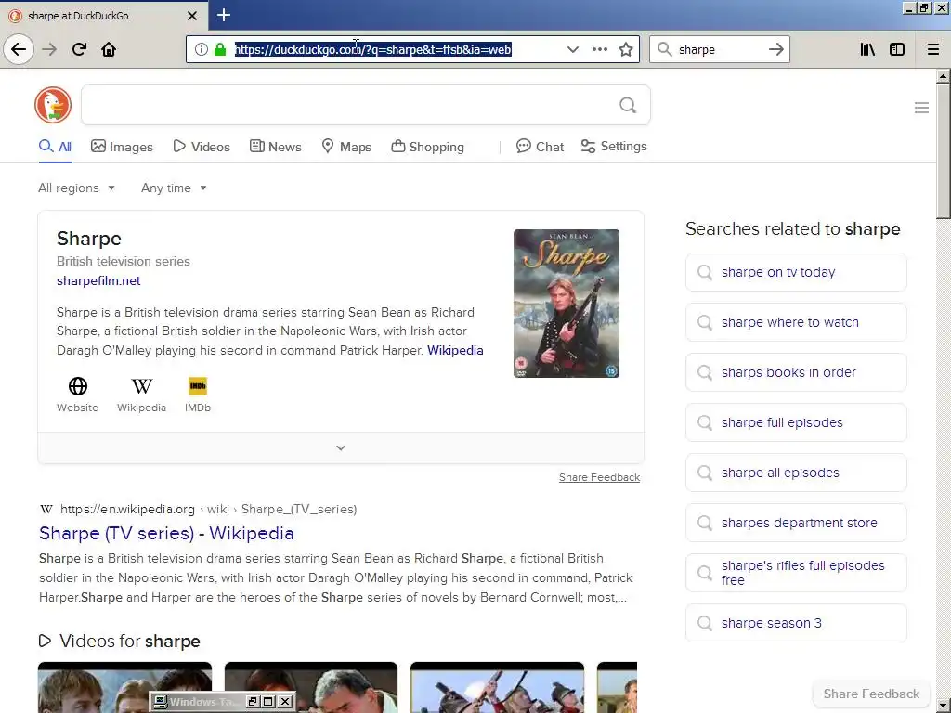Toggle the sidebar view icon

coord(897,49)
